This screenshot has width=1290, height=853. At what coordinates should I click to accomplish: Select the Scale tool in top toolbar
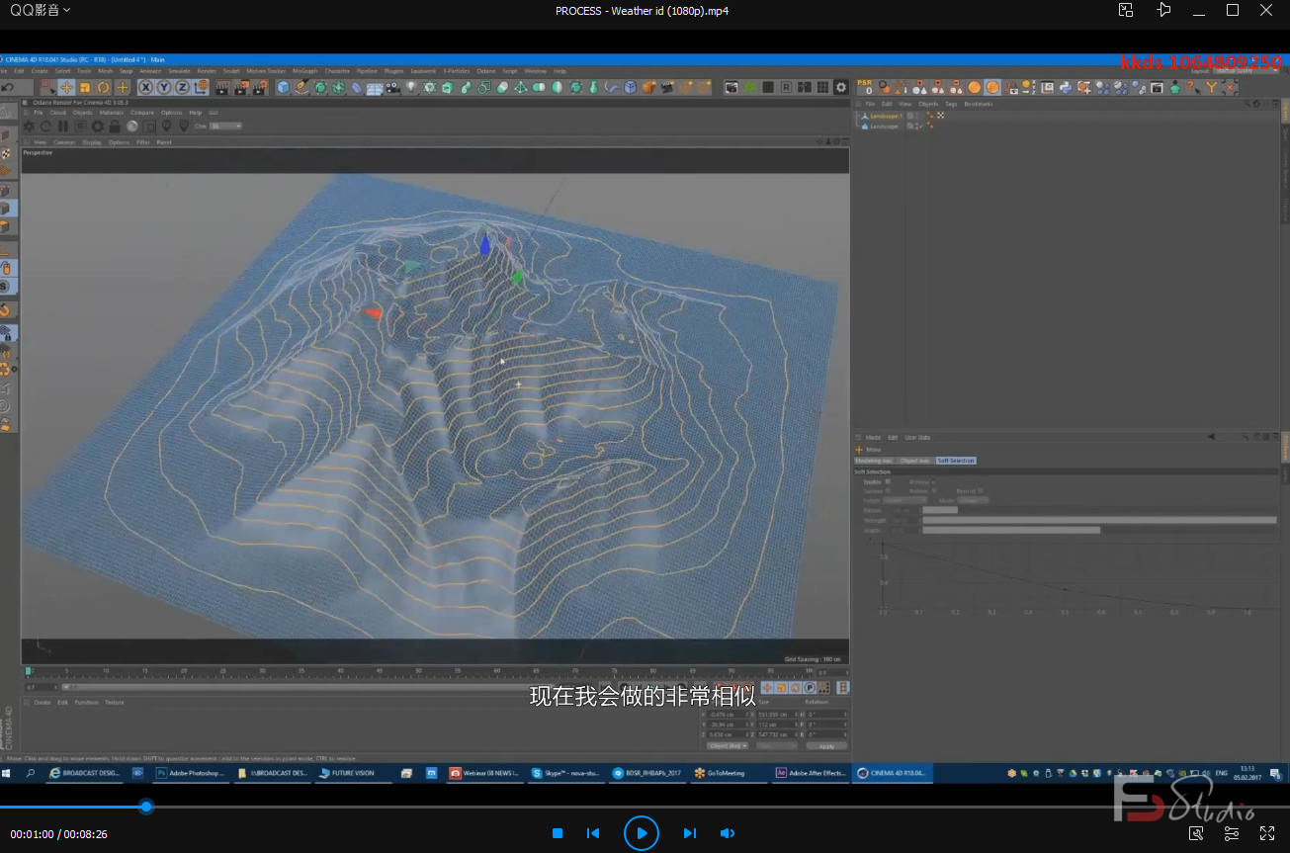coord(85,87)
